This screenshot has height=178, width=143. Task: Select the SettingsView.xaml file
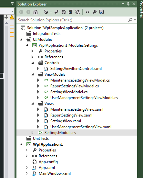66,121
